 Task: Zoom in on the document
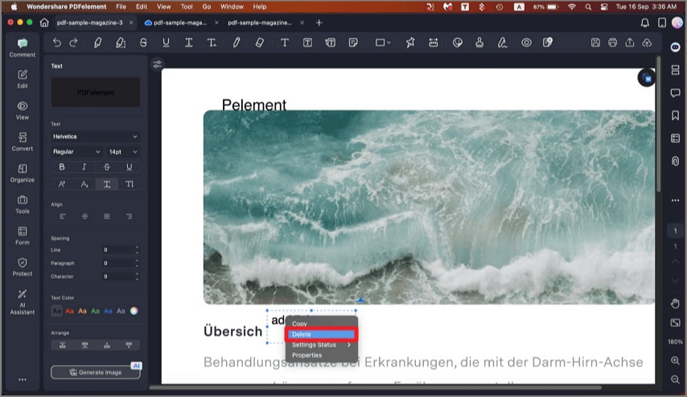coord(675,361)
